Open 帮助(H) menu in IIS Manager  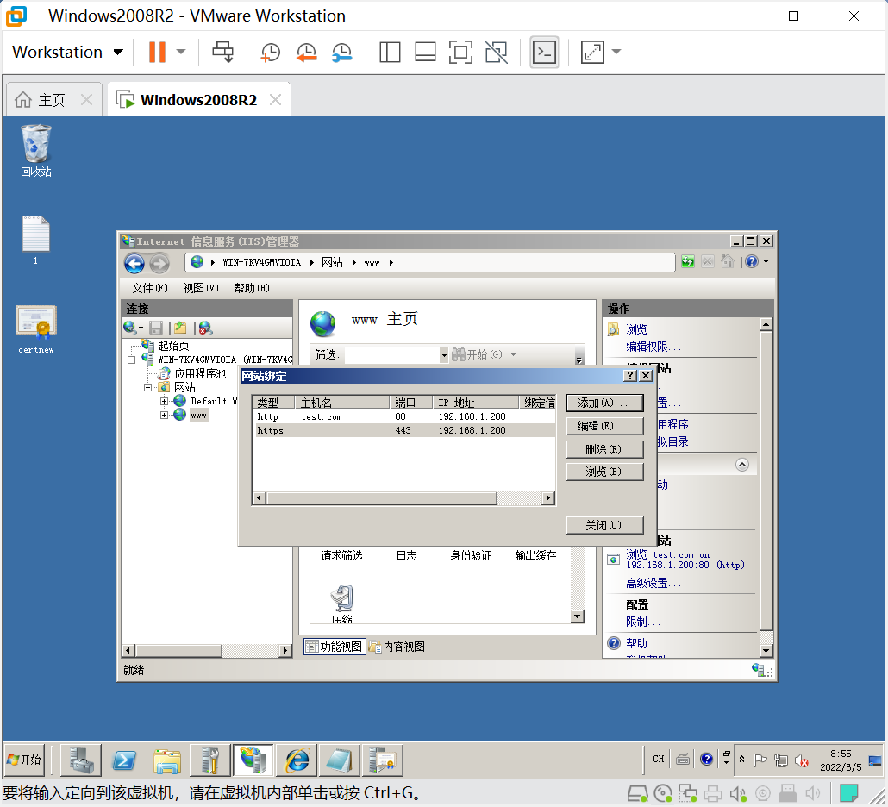[252, 288]
